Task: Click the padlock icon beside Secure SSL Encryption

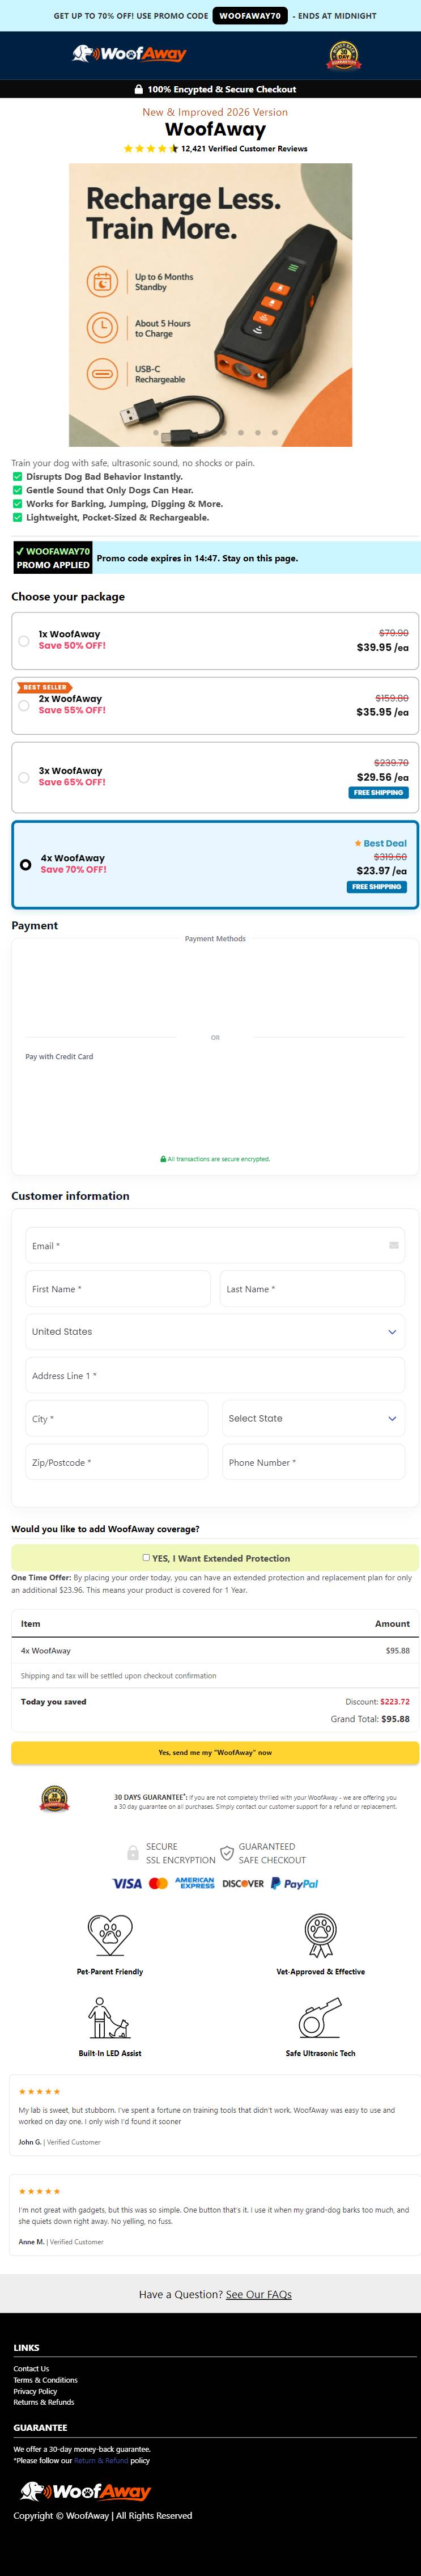Action: 133,1853
